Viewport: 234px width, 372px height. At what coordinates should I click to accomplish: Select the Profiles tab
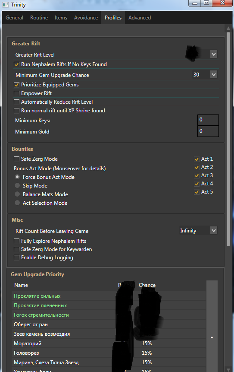pyautogui.click(x=113, y=18)
